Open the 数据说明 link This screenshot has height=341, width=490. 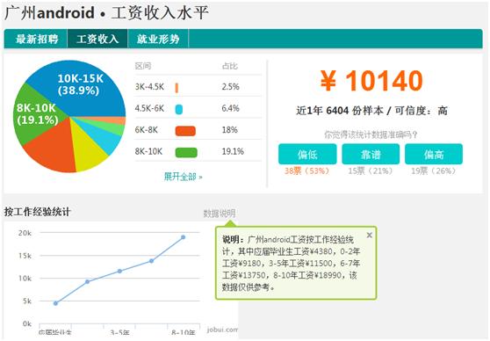click(220, 214)
